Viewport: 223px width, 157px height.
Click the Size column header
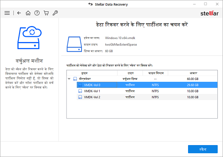pyautogui.click(x=193, y=73)
